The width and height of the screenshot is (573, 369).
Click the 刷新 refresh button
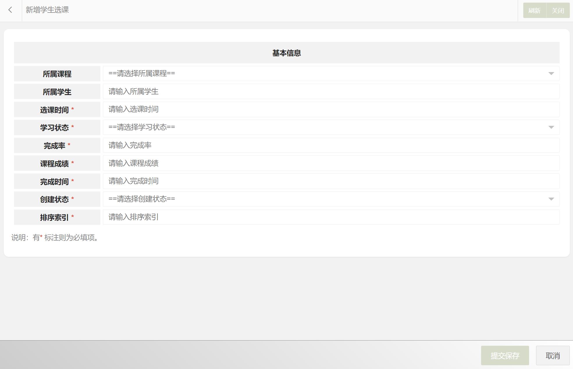point(534,10)
